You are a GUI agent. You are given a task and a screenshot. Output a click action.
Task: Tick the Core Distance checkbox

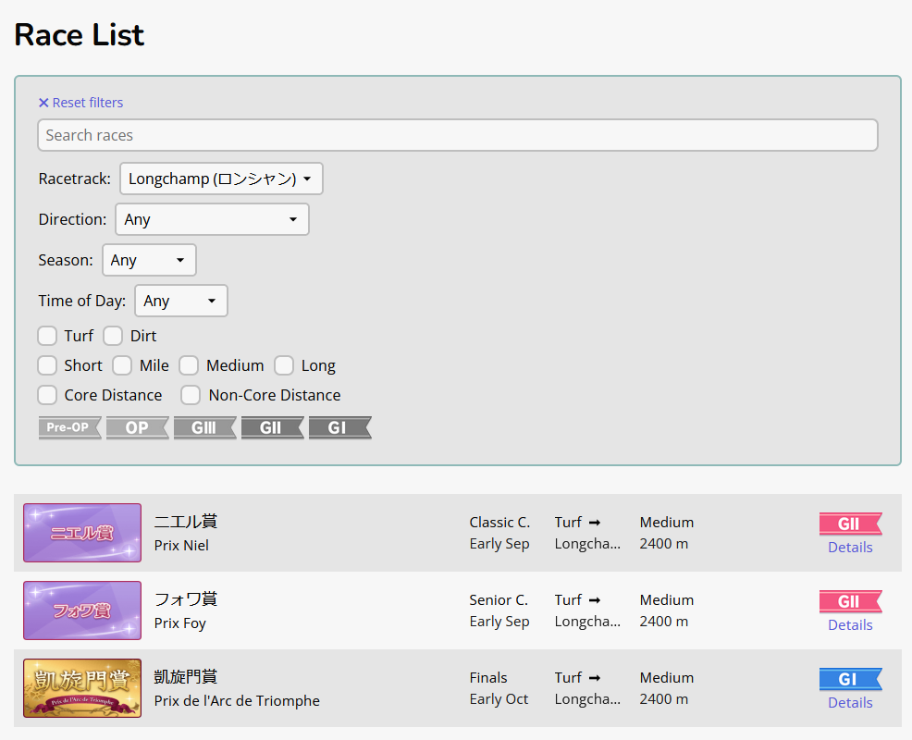tap(47, 395)
